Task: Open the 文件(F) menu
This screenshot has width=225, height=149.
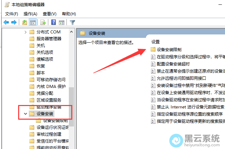Action: (x=12, y=14)
